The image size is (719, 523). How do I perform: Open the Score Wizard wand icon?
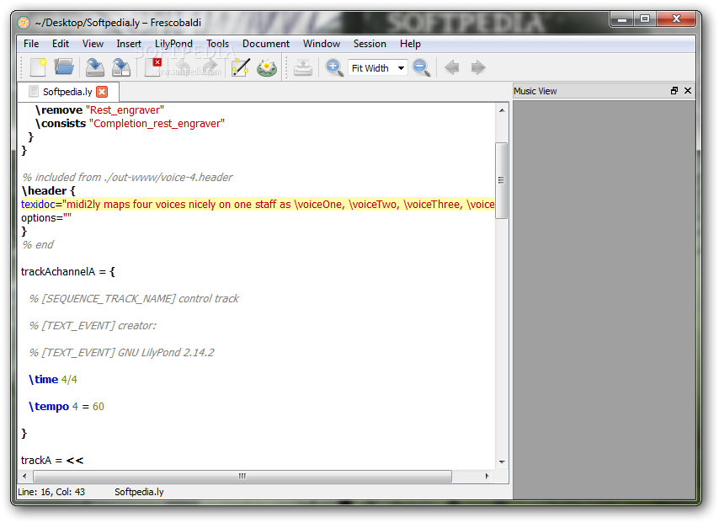click(x=240, y=67)
